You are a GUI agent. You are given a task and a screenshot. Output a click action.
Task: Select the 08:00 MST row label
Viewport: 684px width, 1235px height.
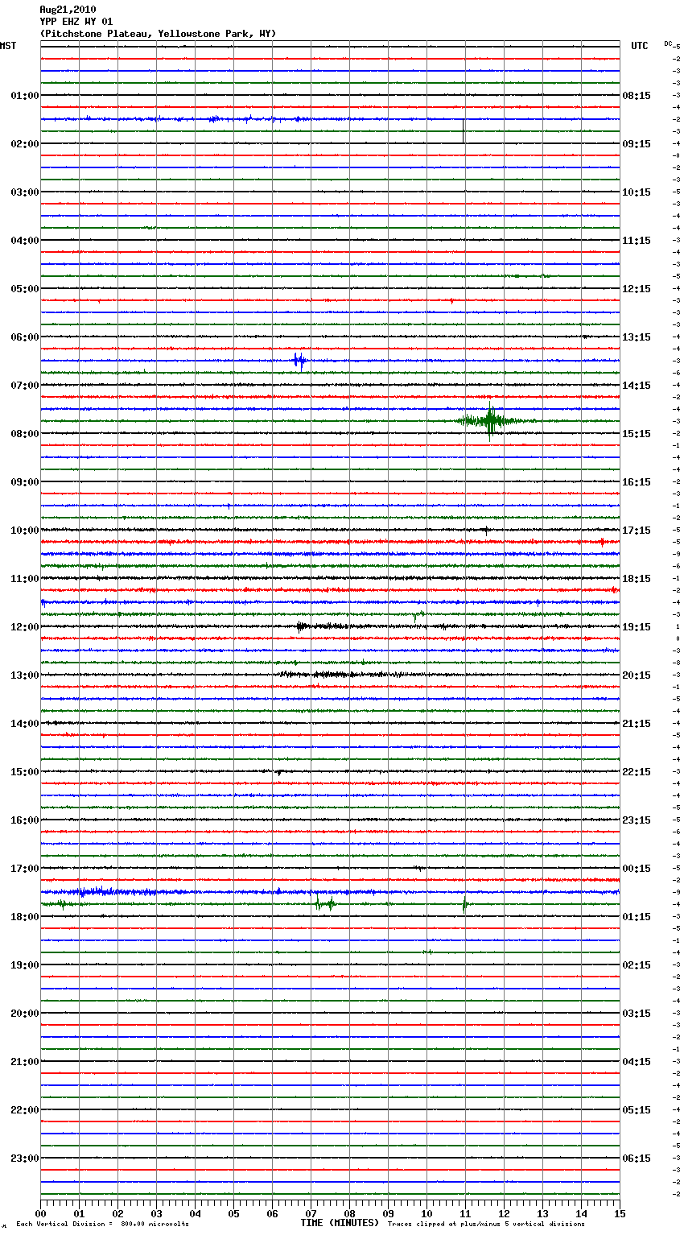25,434
